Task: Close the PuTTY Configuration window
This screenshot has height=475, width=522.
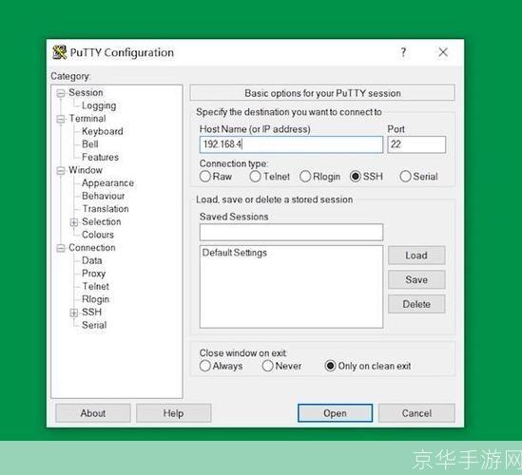Action: [x=443, y=52]
